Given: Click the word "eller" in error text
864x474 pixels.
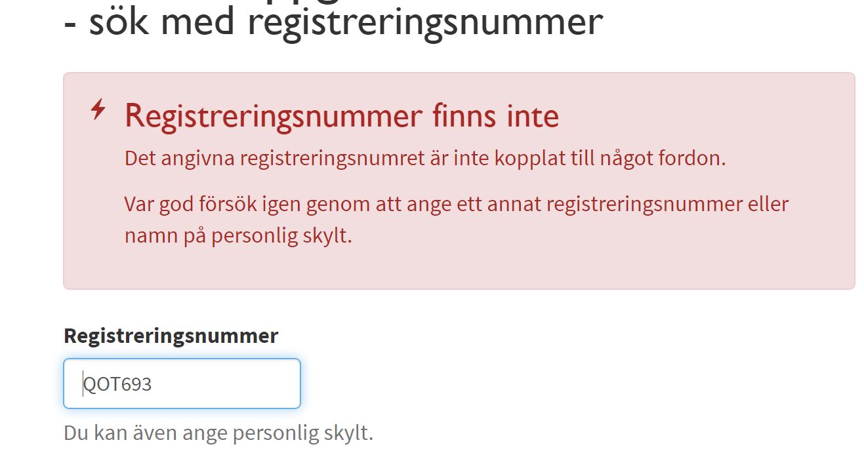Looking at the screenshot, I should 768,204.
